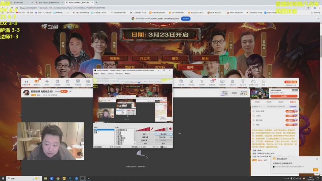The width and height of the screenshot is (322, 181).
Task: Enable the unchecked 图片源 2 source checkbox
Action: click(117, 142)
